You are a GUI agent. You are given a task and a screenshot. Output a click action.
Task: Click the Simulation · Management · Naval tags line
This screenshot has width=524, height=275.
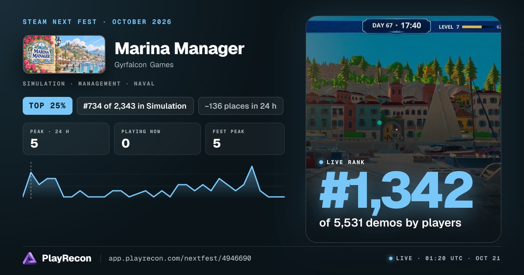(89, 83)
